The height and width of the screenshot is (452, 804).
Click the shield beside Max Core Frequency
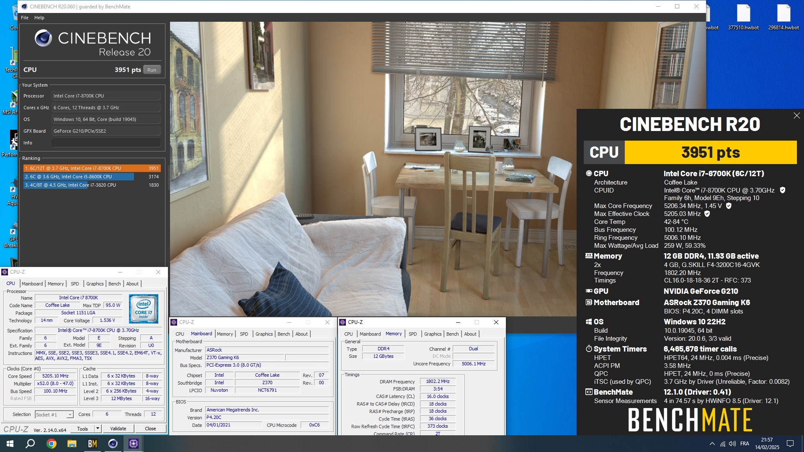(728, 206)
